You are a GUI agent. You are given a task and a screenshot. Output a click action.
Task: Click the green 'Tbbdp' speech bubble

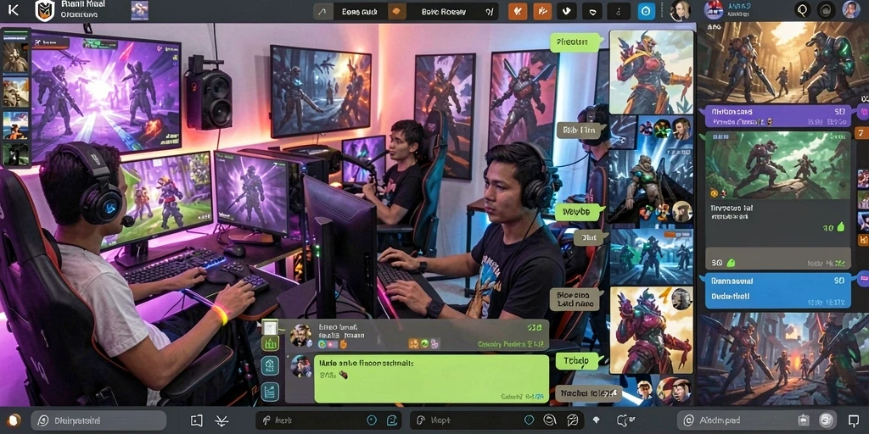(x=579, y=361)
